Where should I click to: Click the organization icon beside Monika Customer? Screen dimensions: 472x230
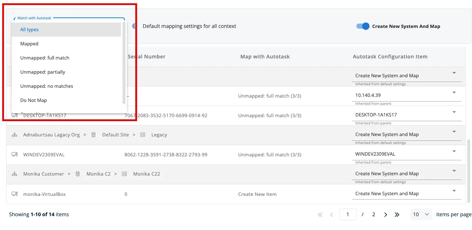click(x=15, y=174)
